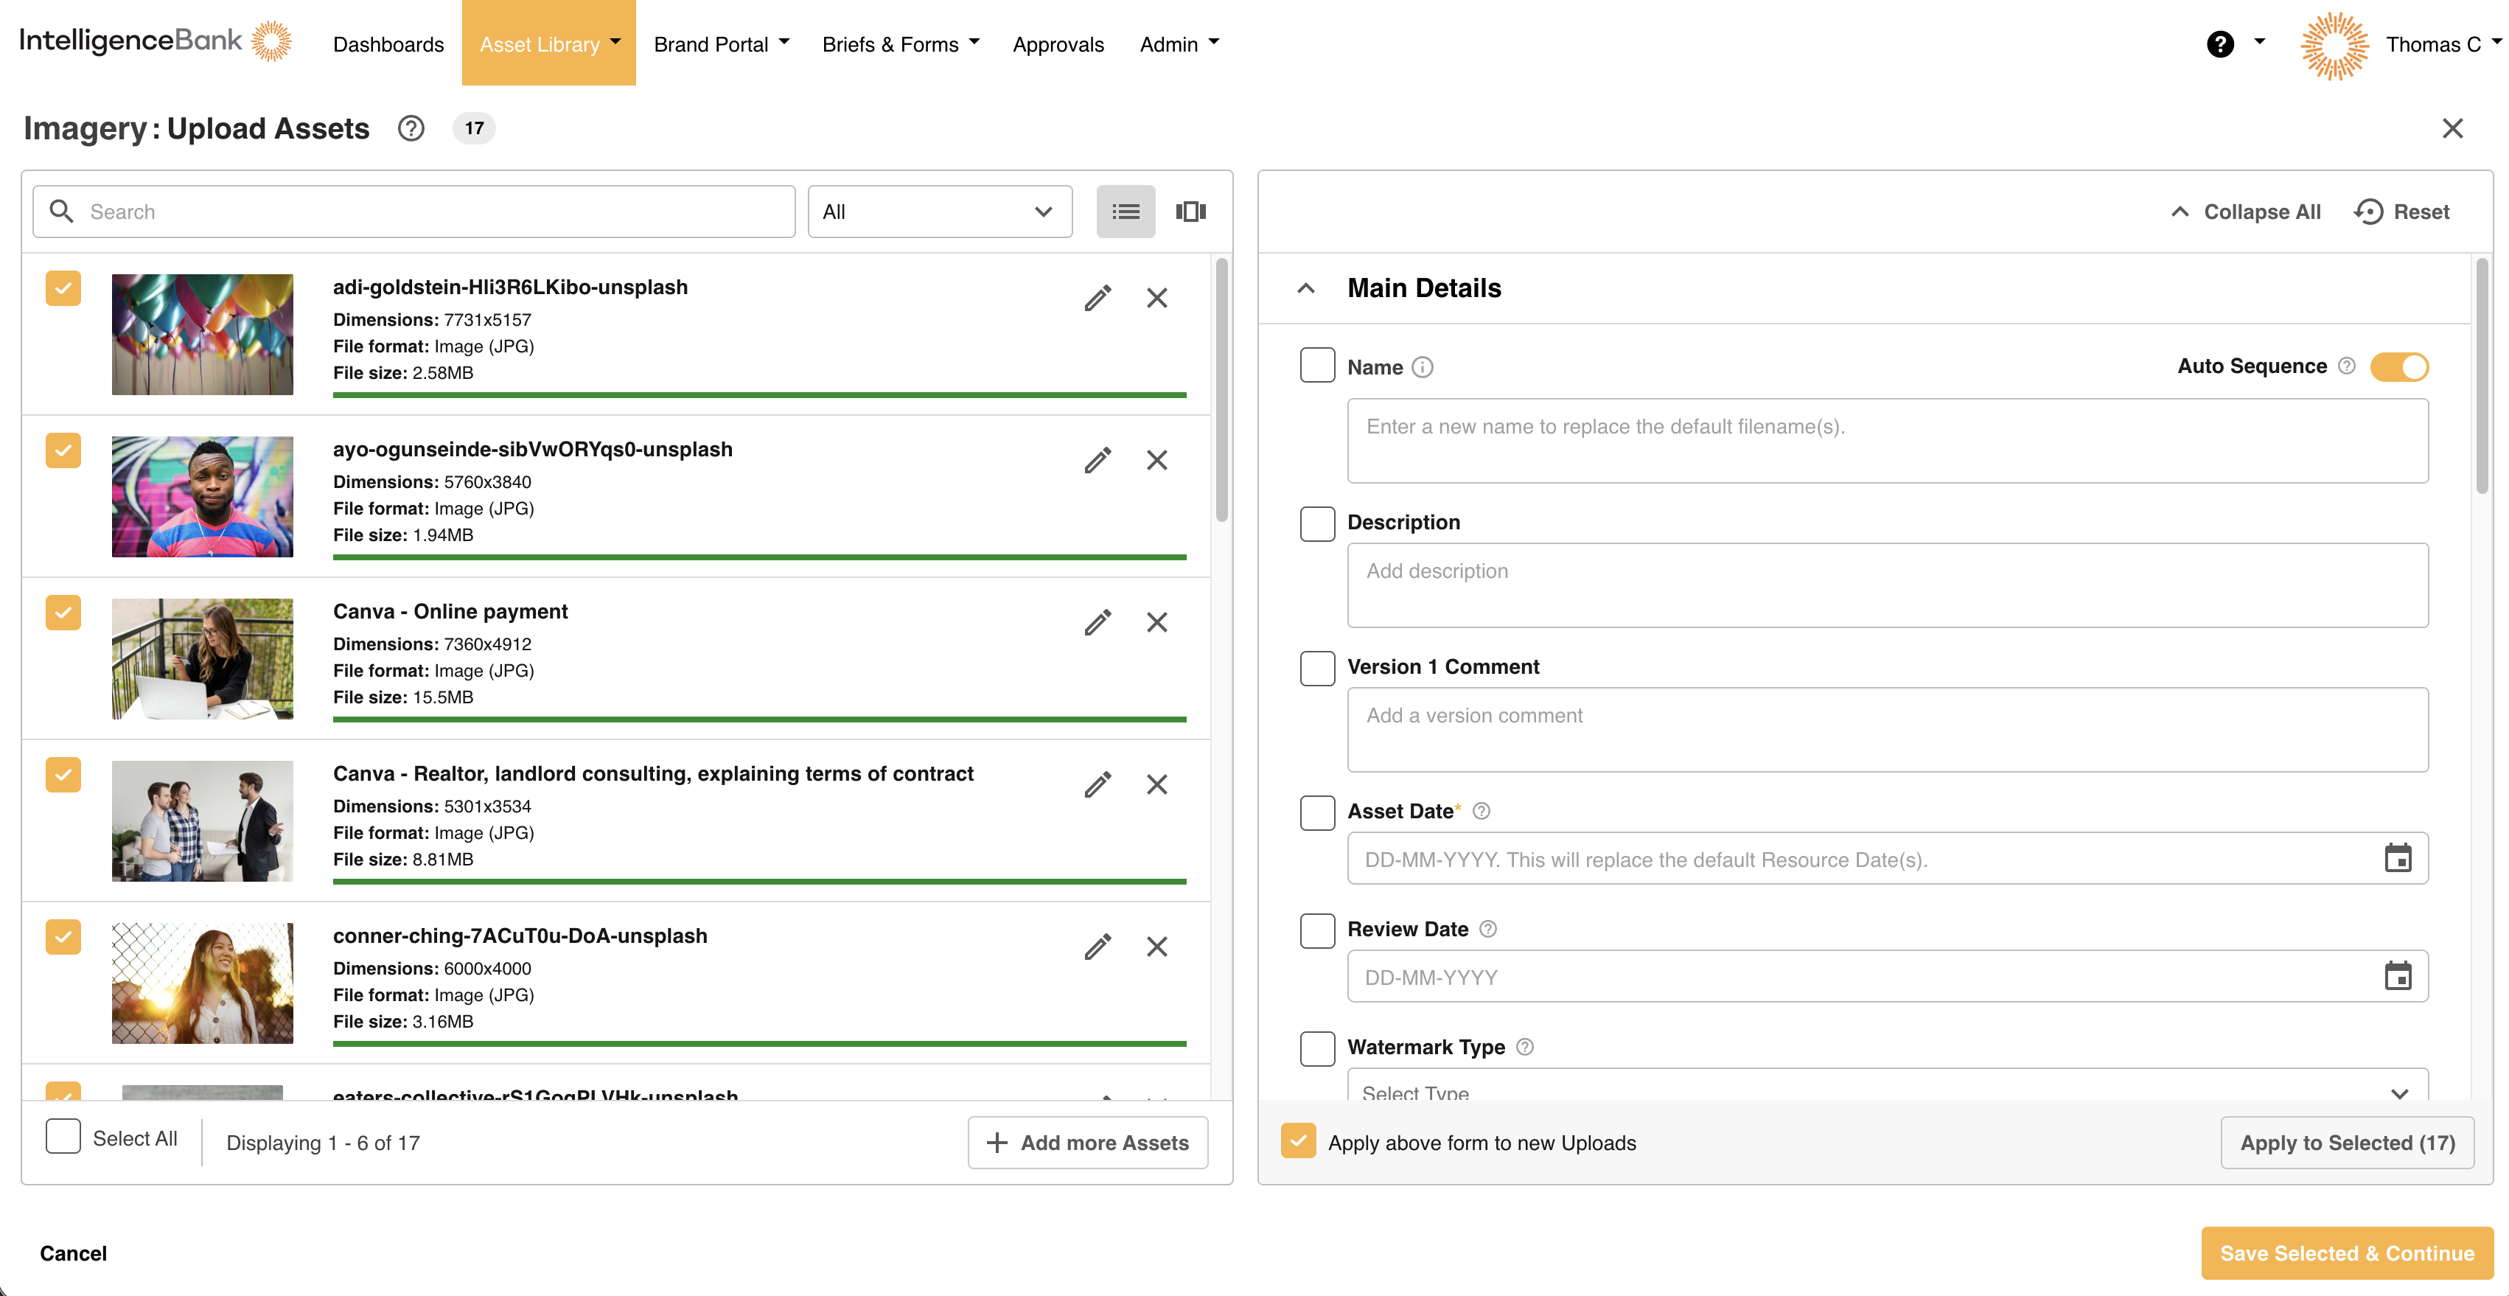Check the Select All checkbox
The width and height of the screenshot is (2509, 1296).
tap(63, 1138)
